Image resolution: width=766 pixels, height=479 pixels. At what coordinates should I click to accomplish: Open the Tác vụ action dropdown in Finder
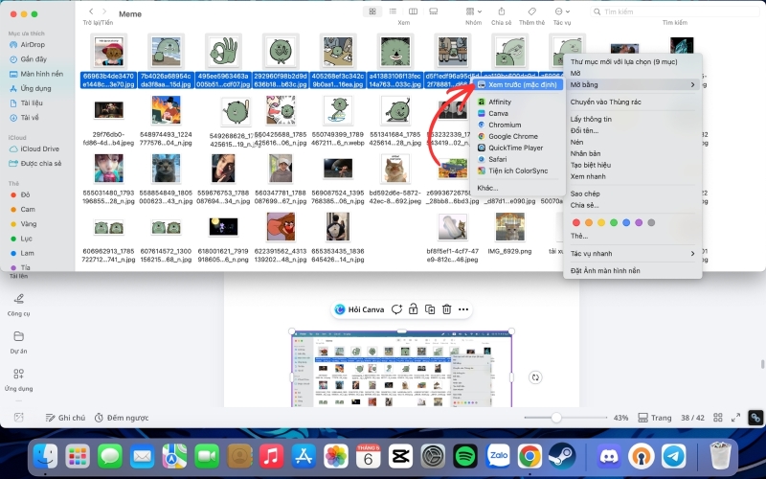coord(562,11)
